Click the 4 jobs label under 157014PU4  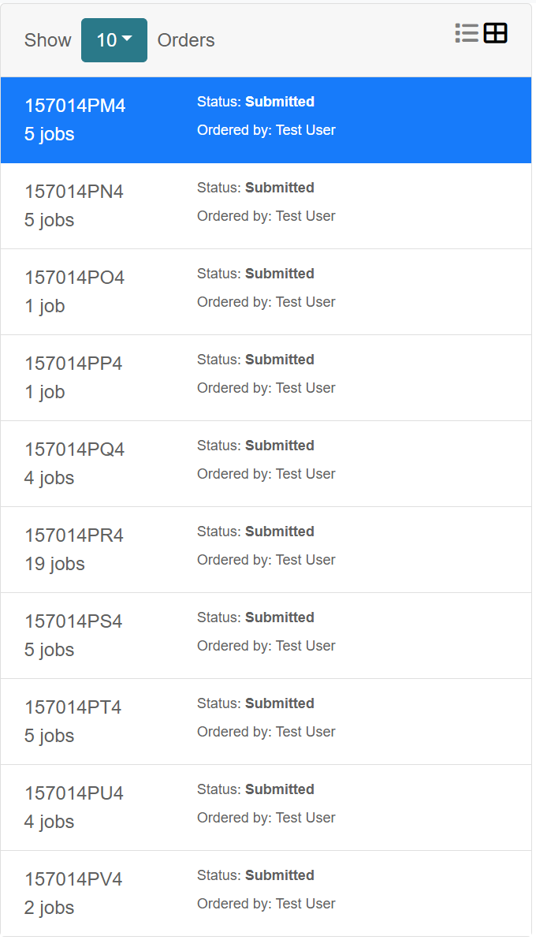coord(49,822)
